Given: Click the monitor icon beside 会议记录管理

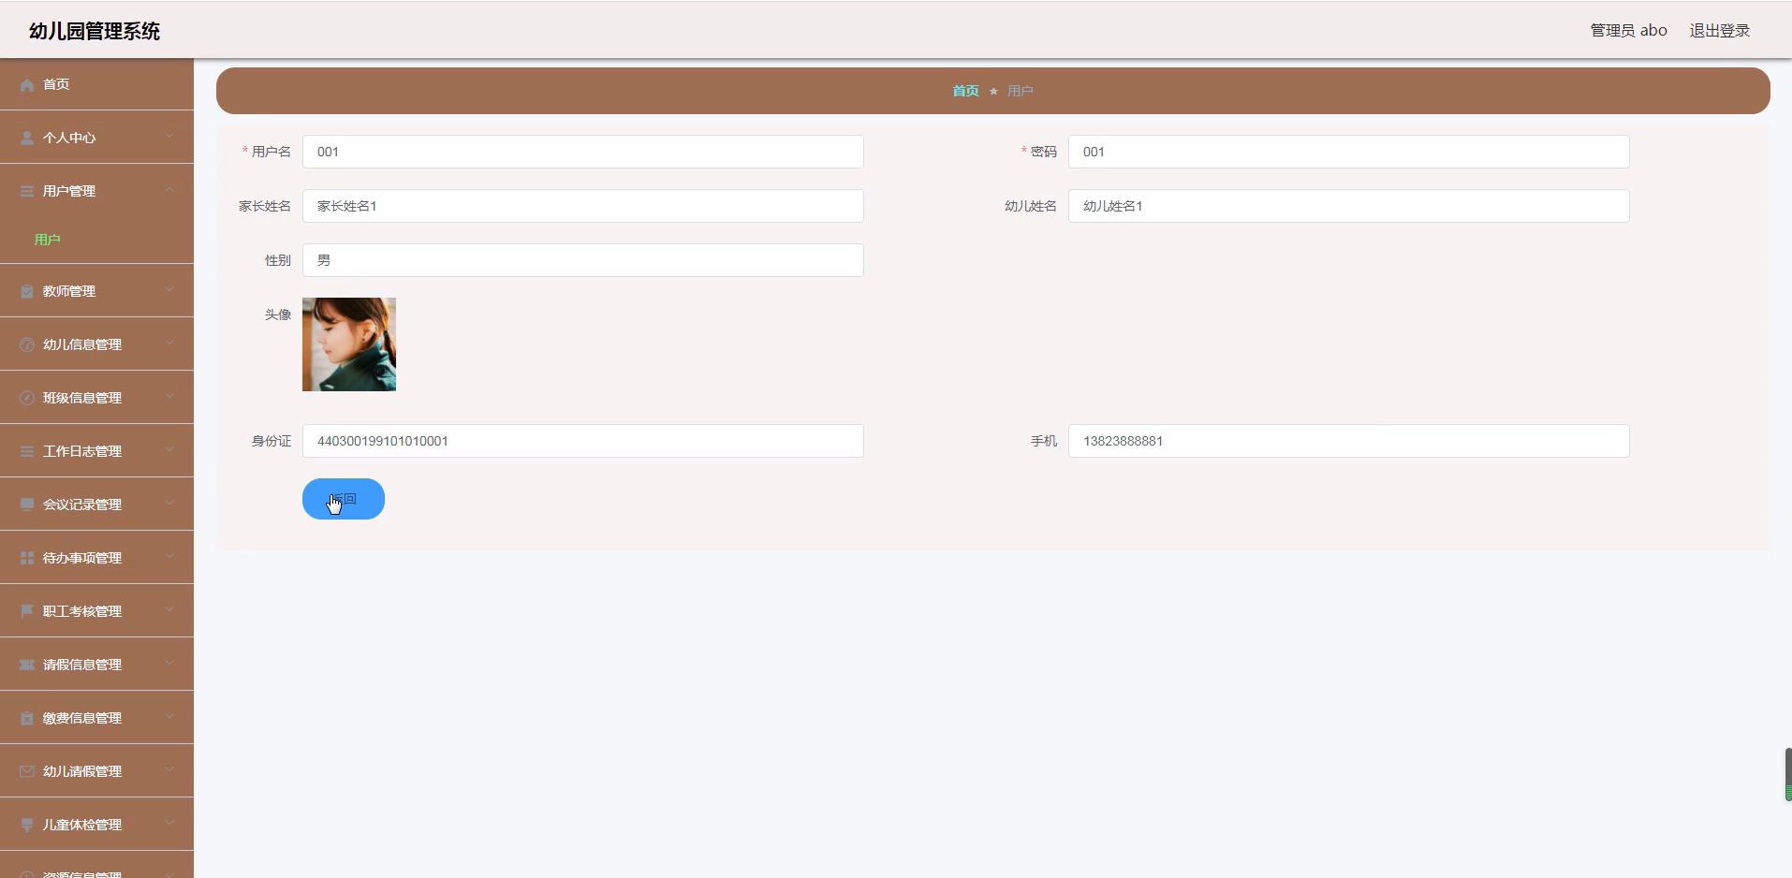Looking at the screenshot, I should pyautogui.click(x=27, y=505).
